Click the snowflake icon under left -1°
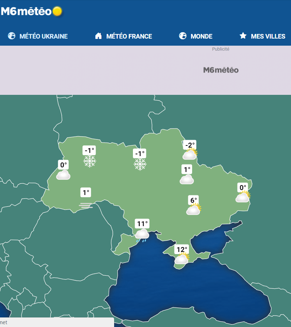The image size is (291, 327). click(x=90, y=161)
